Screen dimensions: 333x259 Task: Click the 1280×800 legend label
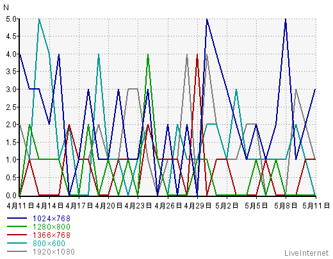click(x=51, y=227)
